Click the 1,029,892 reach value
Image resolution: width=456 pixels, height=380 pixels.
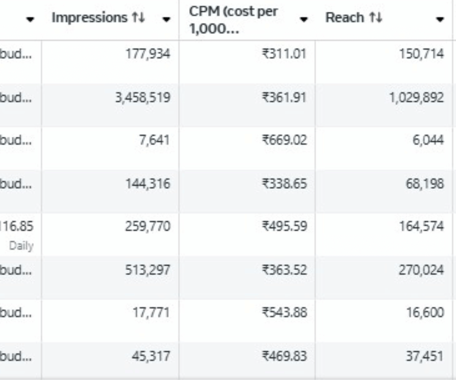click(x=416, y=98)
